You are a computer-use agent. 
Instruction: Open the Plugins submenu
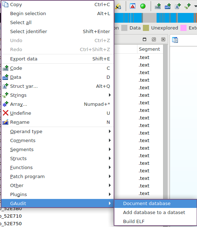tap(57, 194)
